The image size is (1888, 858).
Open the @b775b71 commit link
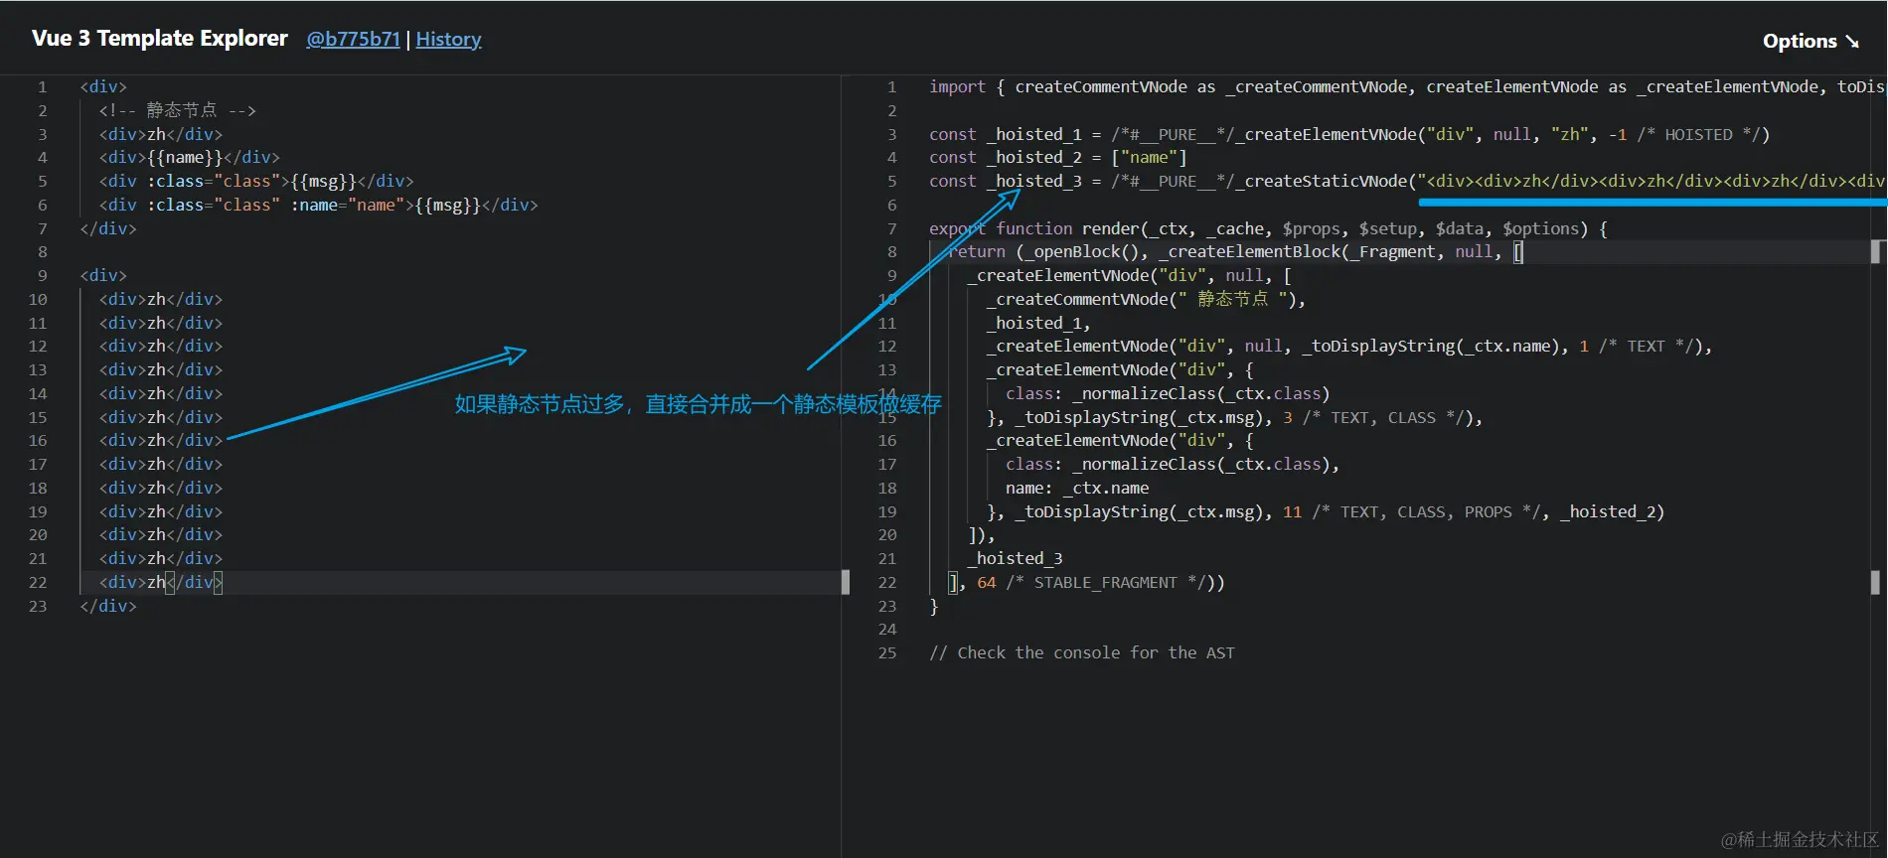click(x=353, y=39)
